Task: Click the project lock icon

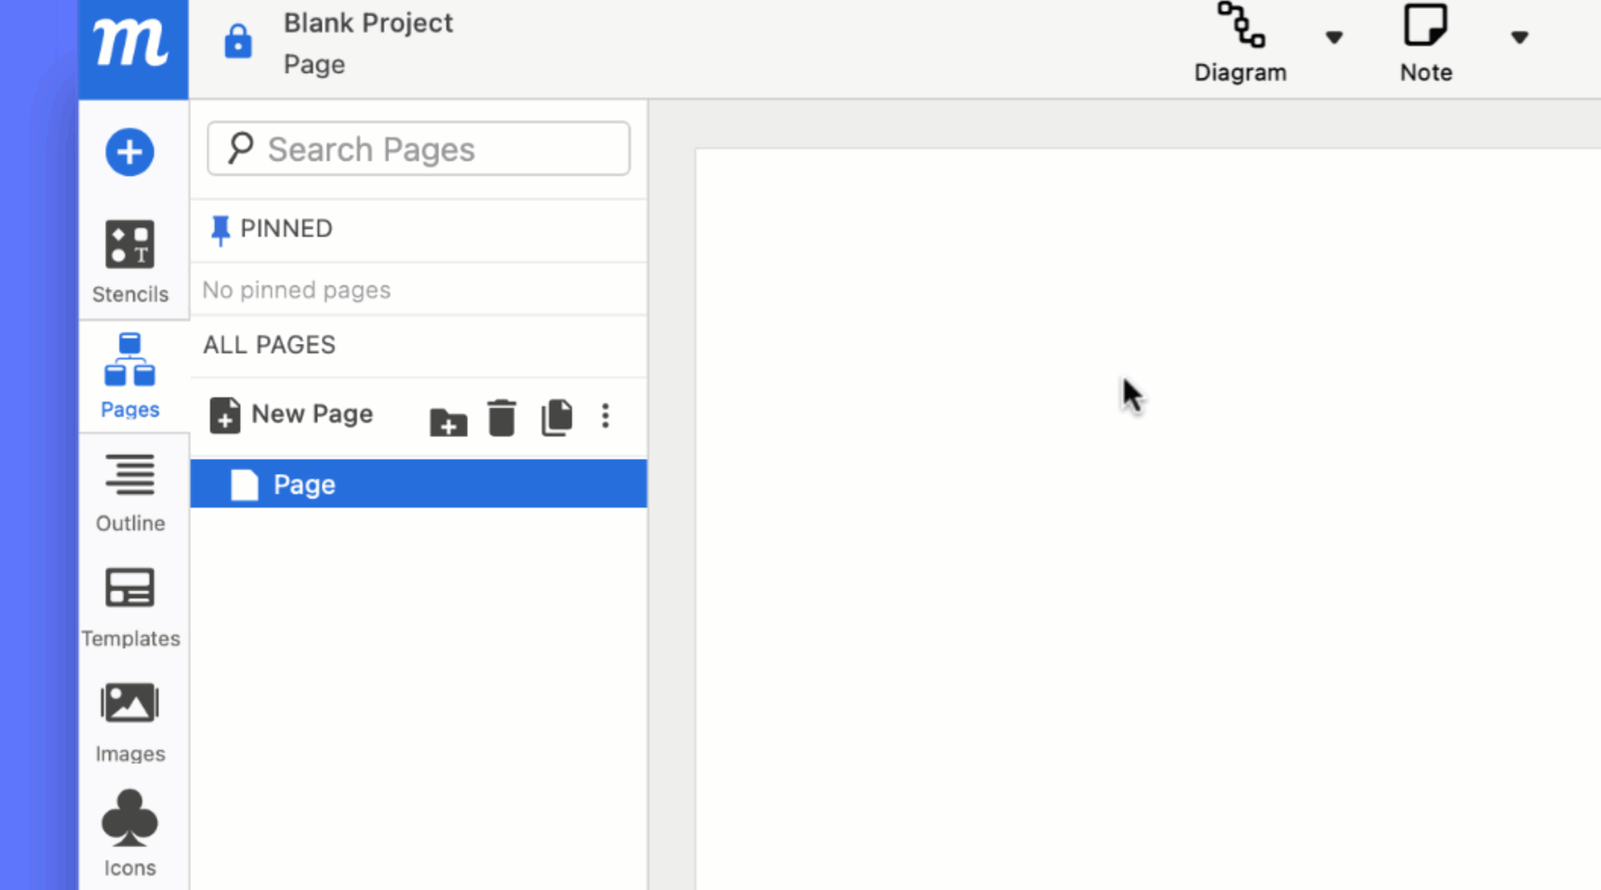Action: (238, 41)
